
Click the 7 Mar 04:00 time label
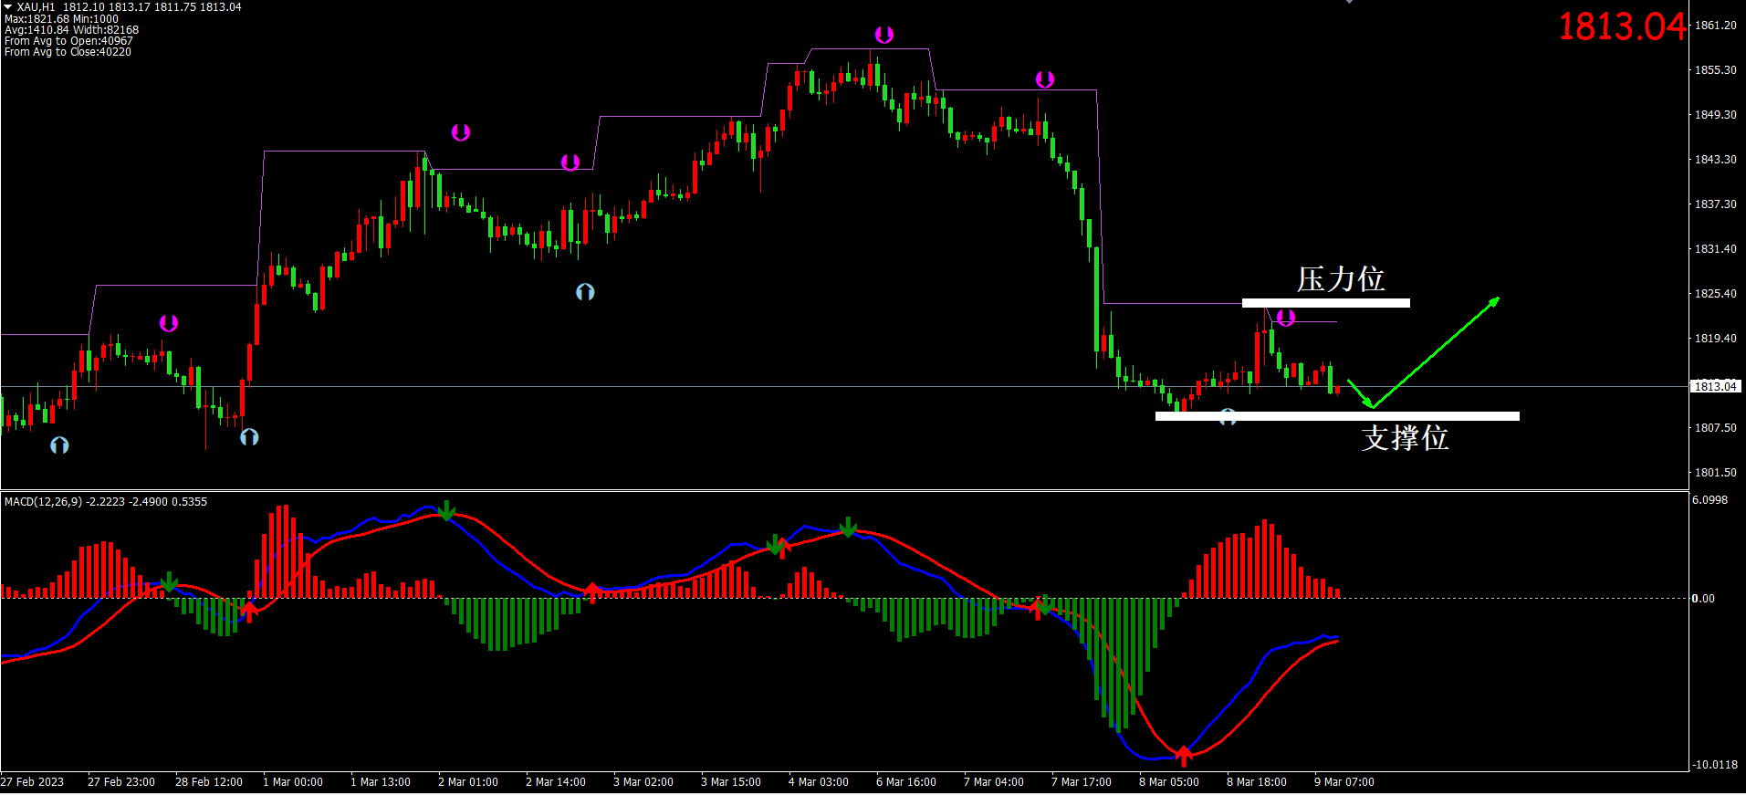click(x=994, y=782)
